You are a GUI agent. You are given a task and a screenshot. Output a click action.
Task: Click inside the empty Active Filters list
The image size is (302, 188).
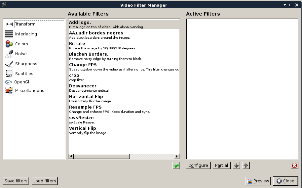242,89
